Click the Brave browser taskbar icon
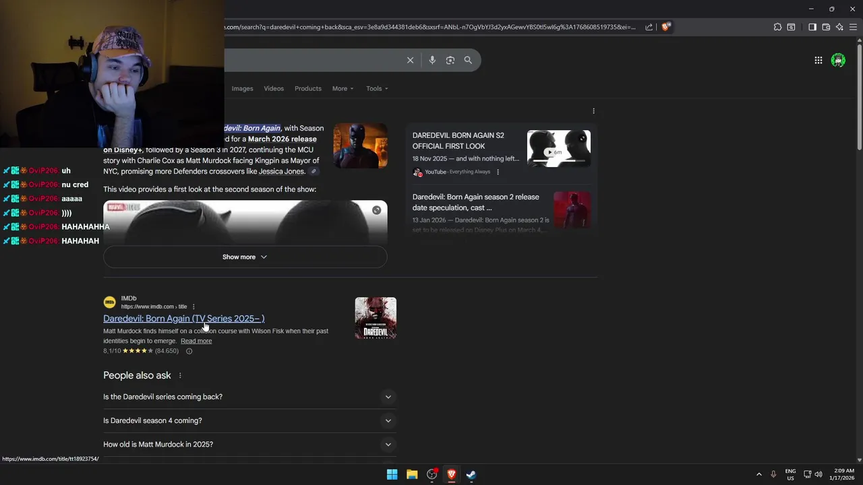 pos(452,474)
